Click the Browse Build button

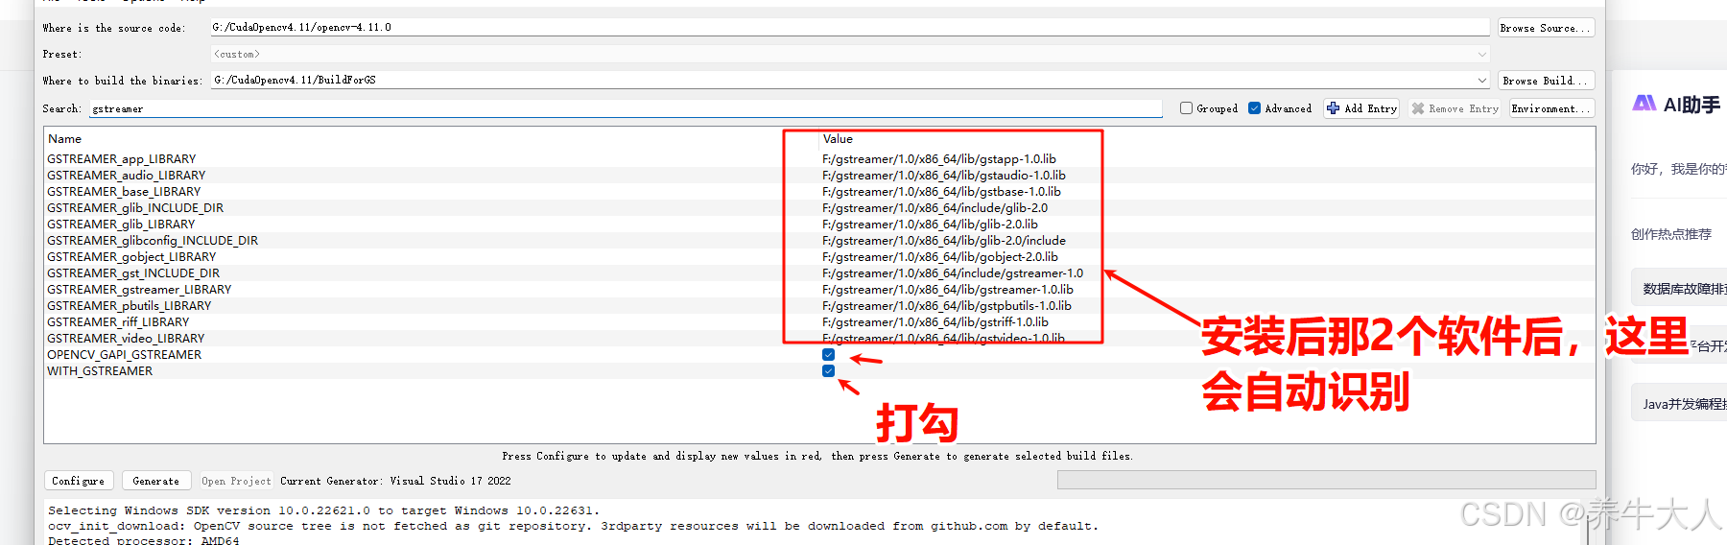pyautogui.click(x=1546, y=81)
